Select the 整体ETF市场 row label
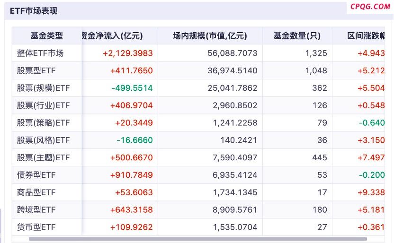This screenshot has height=243, width=394. (x=40, y=53)
